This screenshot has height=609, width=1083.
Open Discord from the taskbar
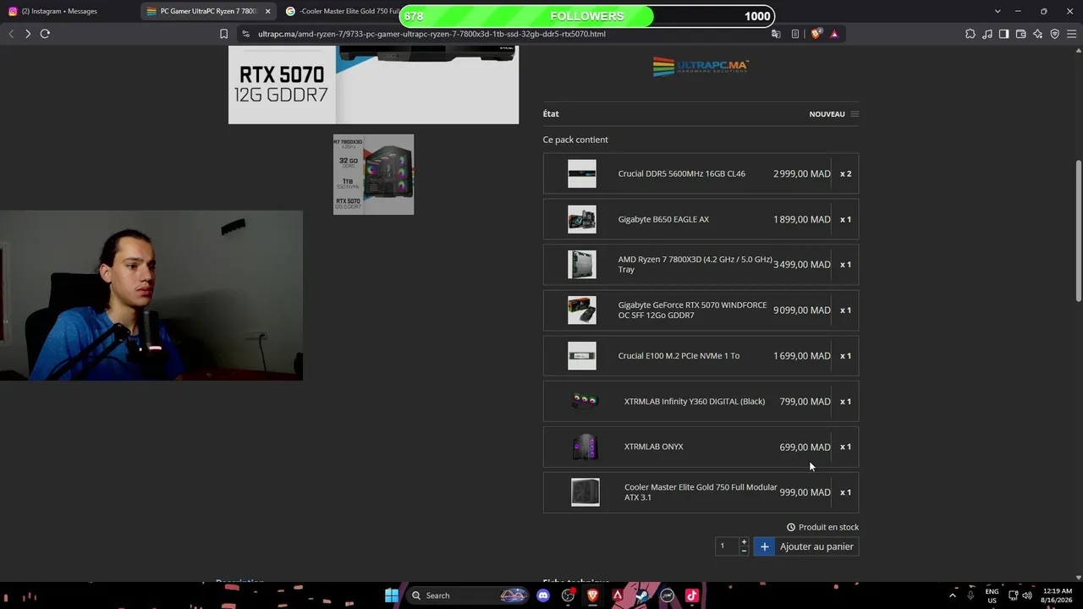[x=543, y=595]
